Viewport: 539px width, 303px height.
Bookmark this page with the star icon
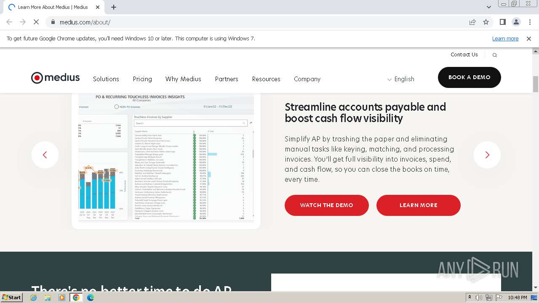pos(486,22)
